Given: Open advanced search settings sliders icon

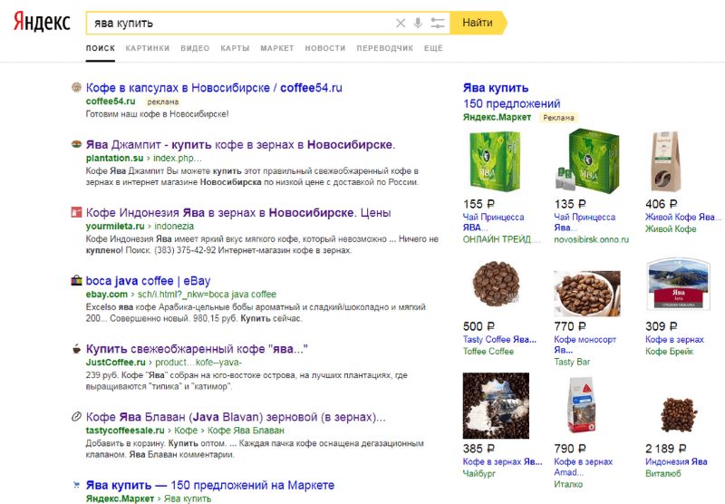Looking at the screenshot, I should click(437, 24).
